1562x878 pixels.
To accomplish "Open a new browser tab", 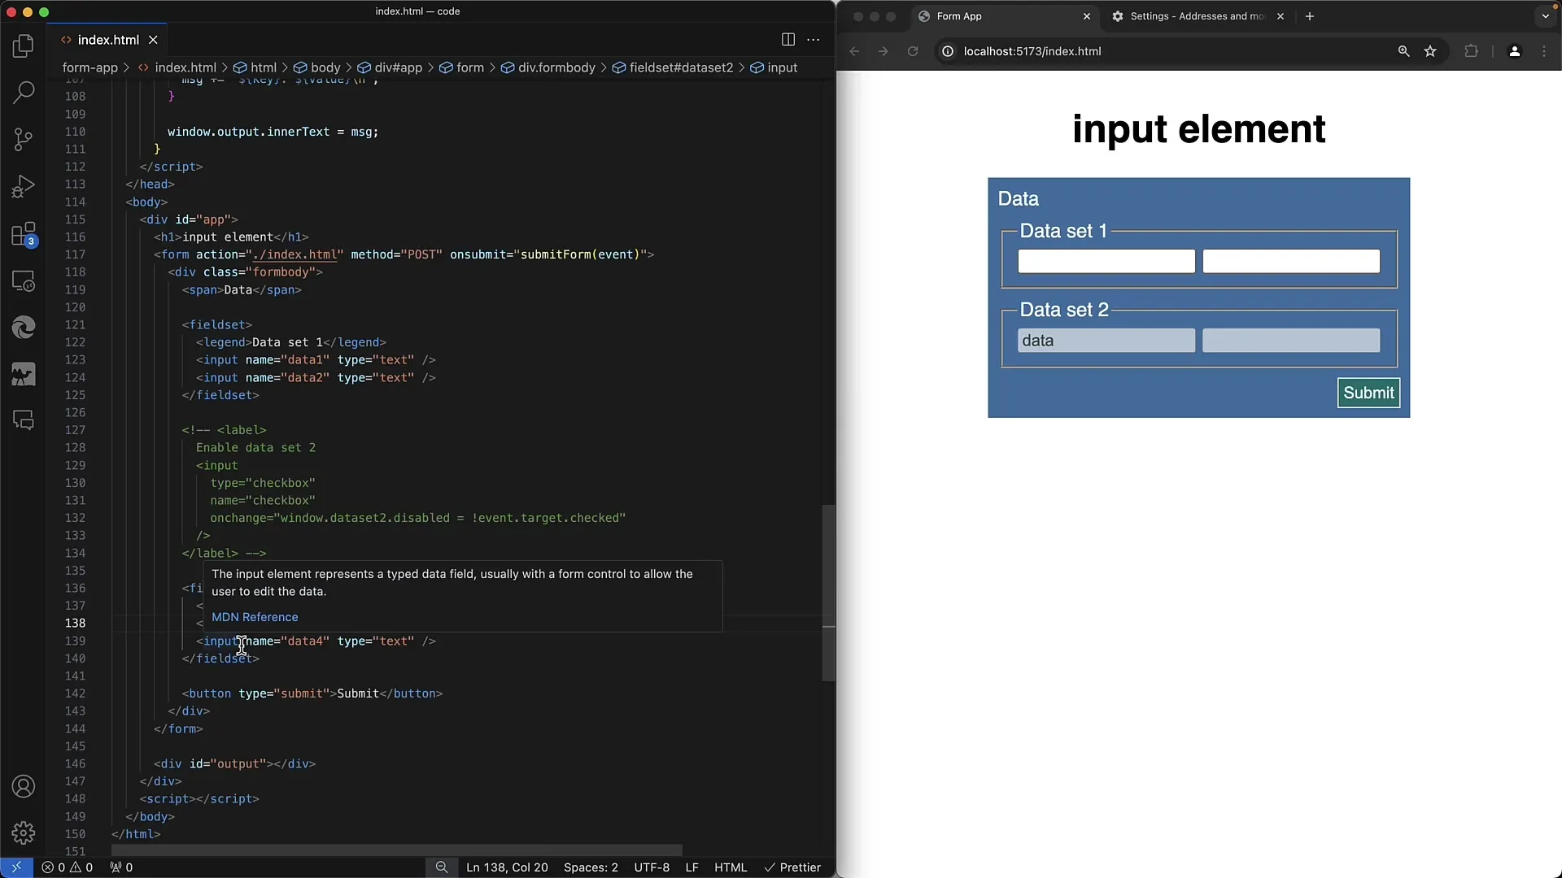I will tap(1309, 16).
